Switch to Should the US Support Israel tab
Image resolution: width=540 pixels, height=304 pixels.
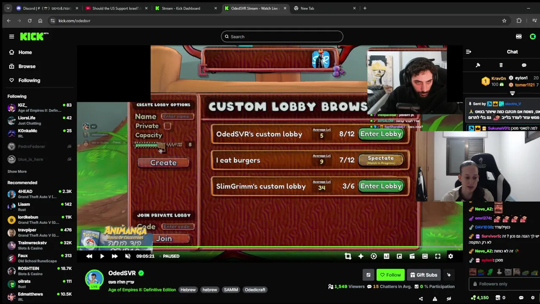pos(116,8)
